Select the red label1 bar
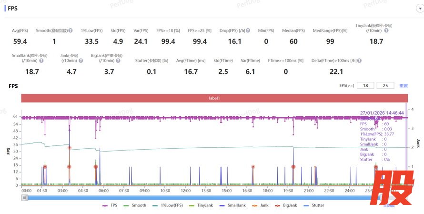Viewport: 424px width, 214px height. pos(214,98)
